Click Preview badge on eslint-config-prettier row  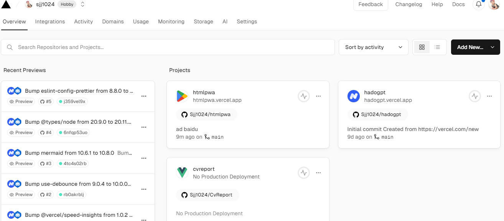coord(21,101)
